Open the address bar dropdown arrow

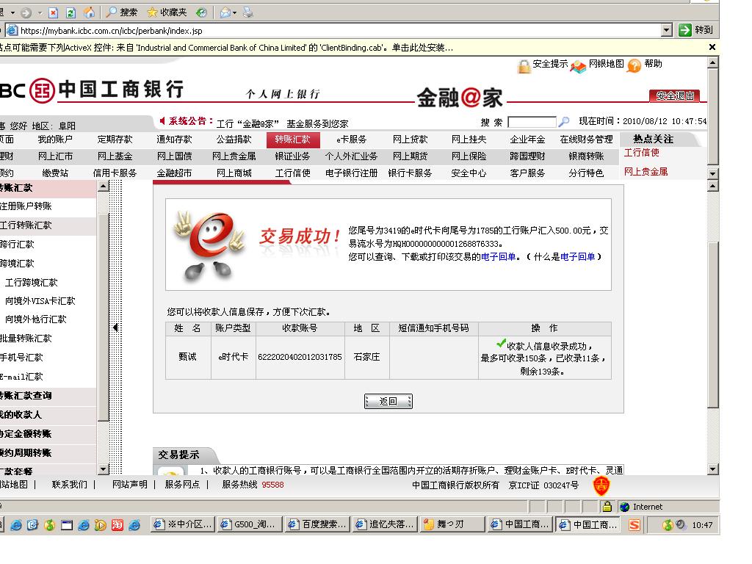(x=666, y=30)
